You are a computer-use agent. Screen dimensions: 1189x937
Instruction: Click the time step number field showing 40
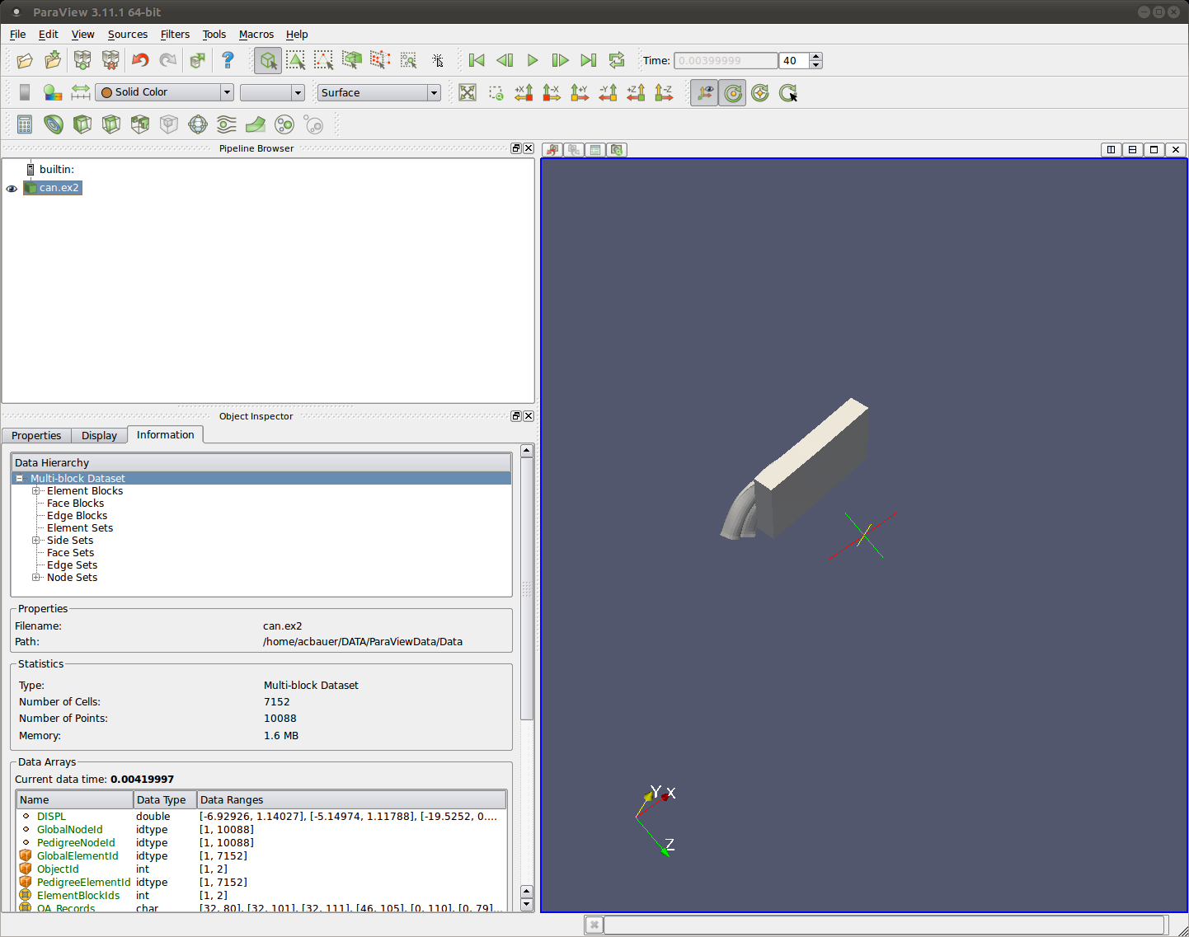point(794,60)
